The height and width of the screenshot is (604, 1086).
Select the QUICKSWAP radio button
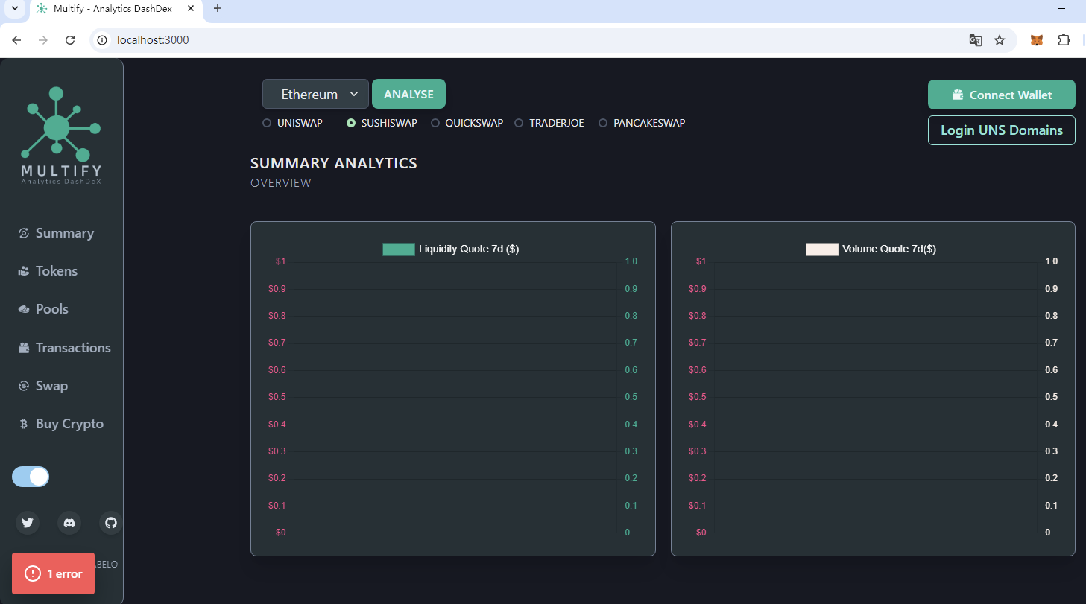(x=435, y=123)
